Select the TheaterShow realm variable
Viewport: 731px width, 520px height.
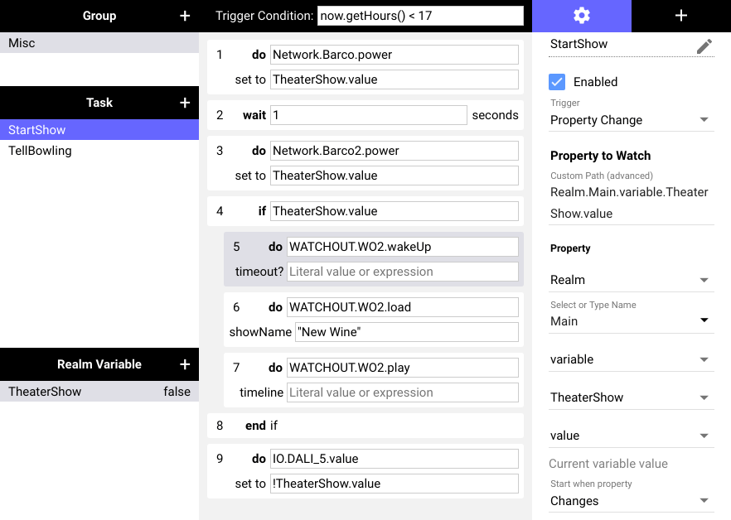coord(99,392)
